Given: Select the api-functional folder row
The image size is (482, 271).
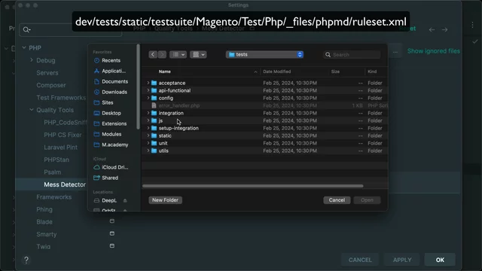Looking at the screenshot, I should coord(264,90).
